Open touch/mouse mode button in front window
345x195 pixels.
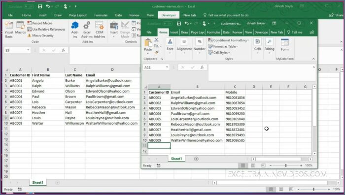point(204,23)
